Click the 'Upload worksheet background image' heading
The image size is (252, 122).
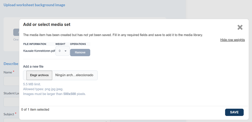click(x=34, y=5)
